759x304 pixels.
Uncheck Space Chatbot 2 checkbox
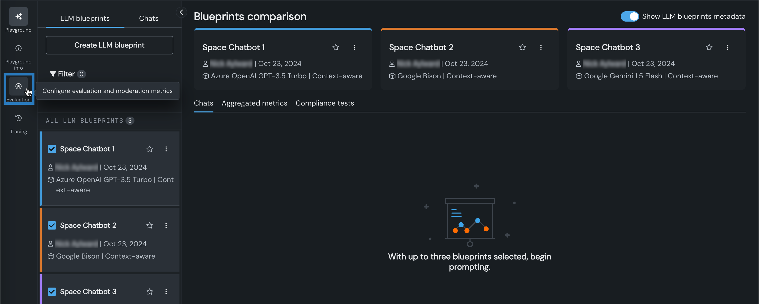(52, 225)
